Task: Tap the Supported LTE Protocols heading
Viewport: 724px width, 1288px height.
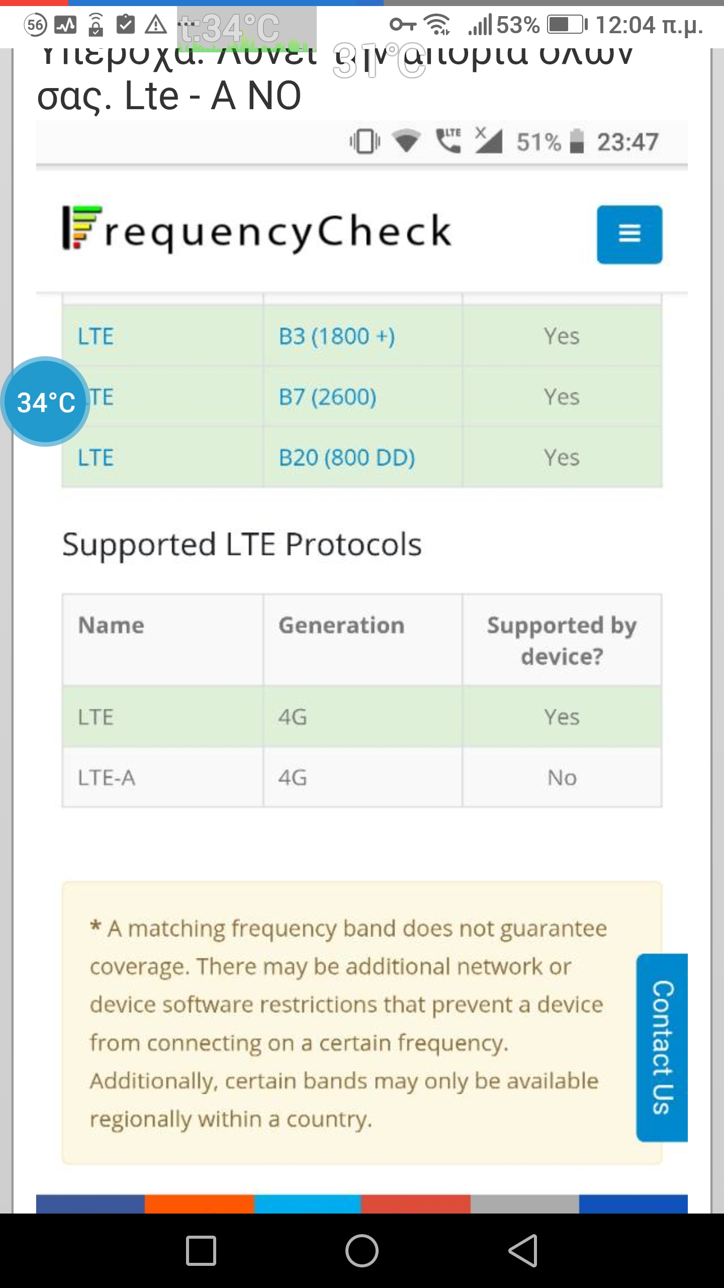Action: (x=242, y=544)
